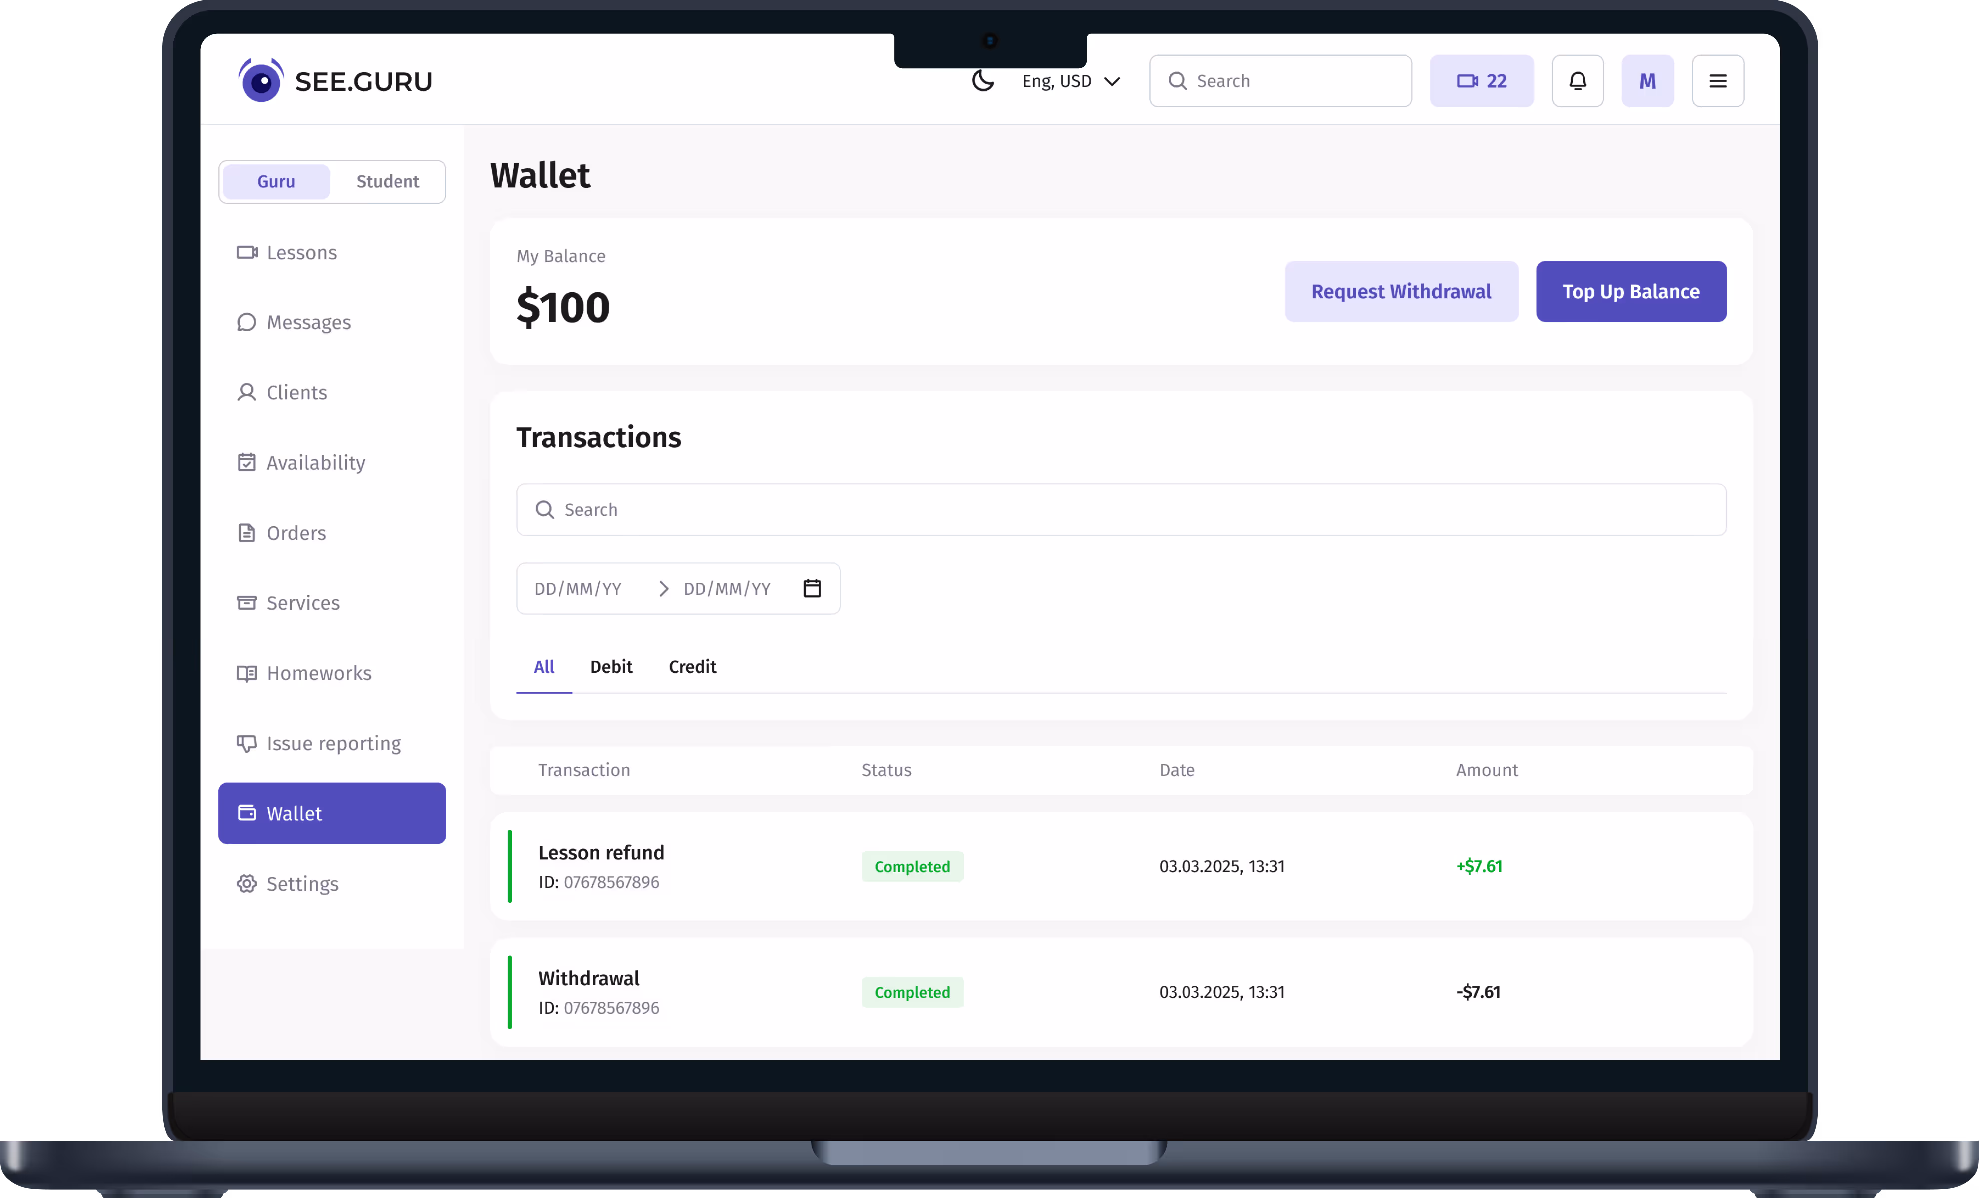Switch to Student mode

[387, 182]
